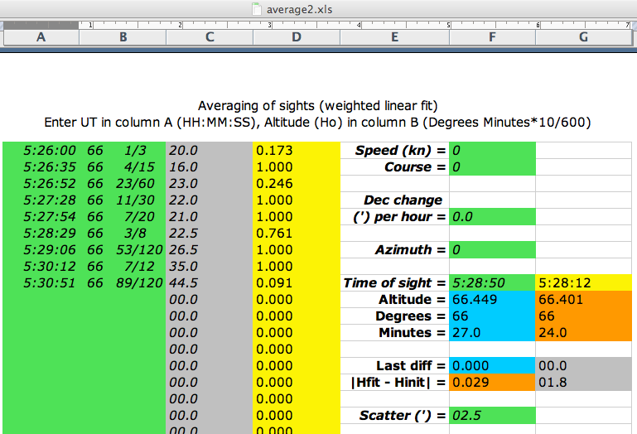Click the weight cell showing 0.173

point(296,151)
